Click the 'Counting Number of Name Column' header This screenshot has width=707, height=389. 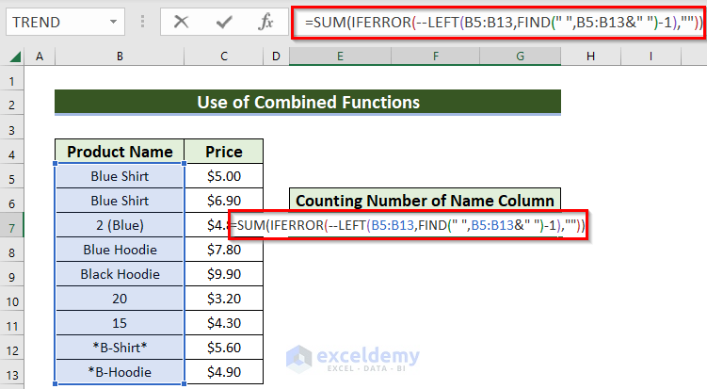click(x=425, y=201)
